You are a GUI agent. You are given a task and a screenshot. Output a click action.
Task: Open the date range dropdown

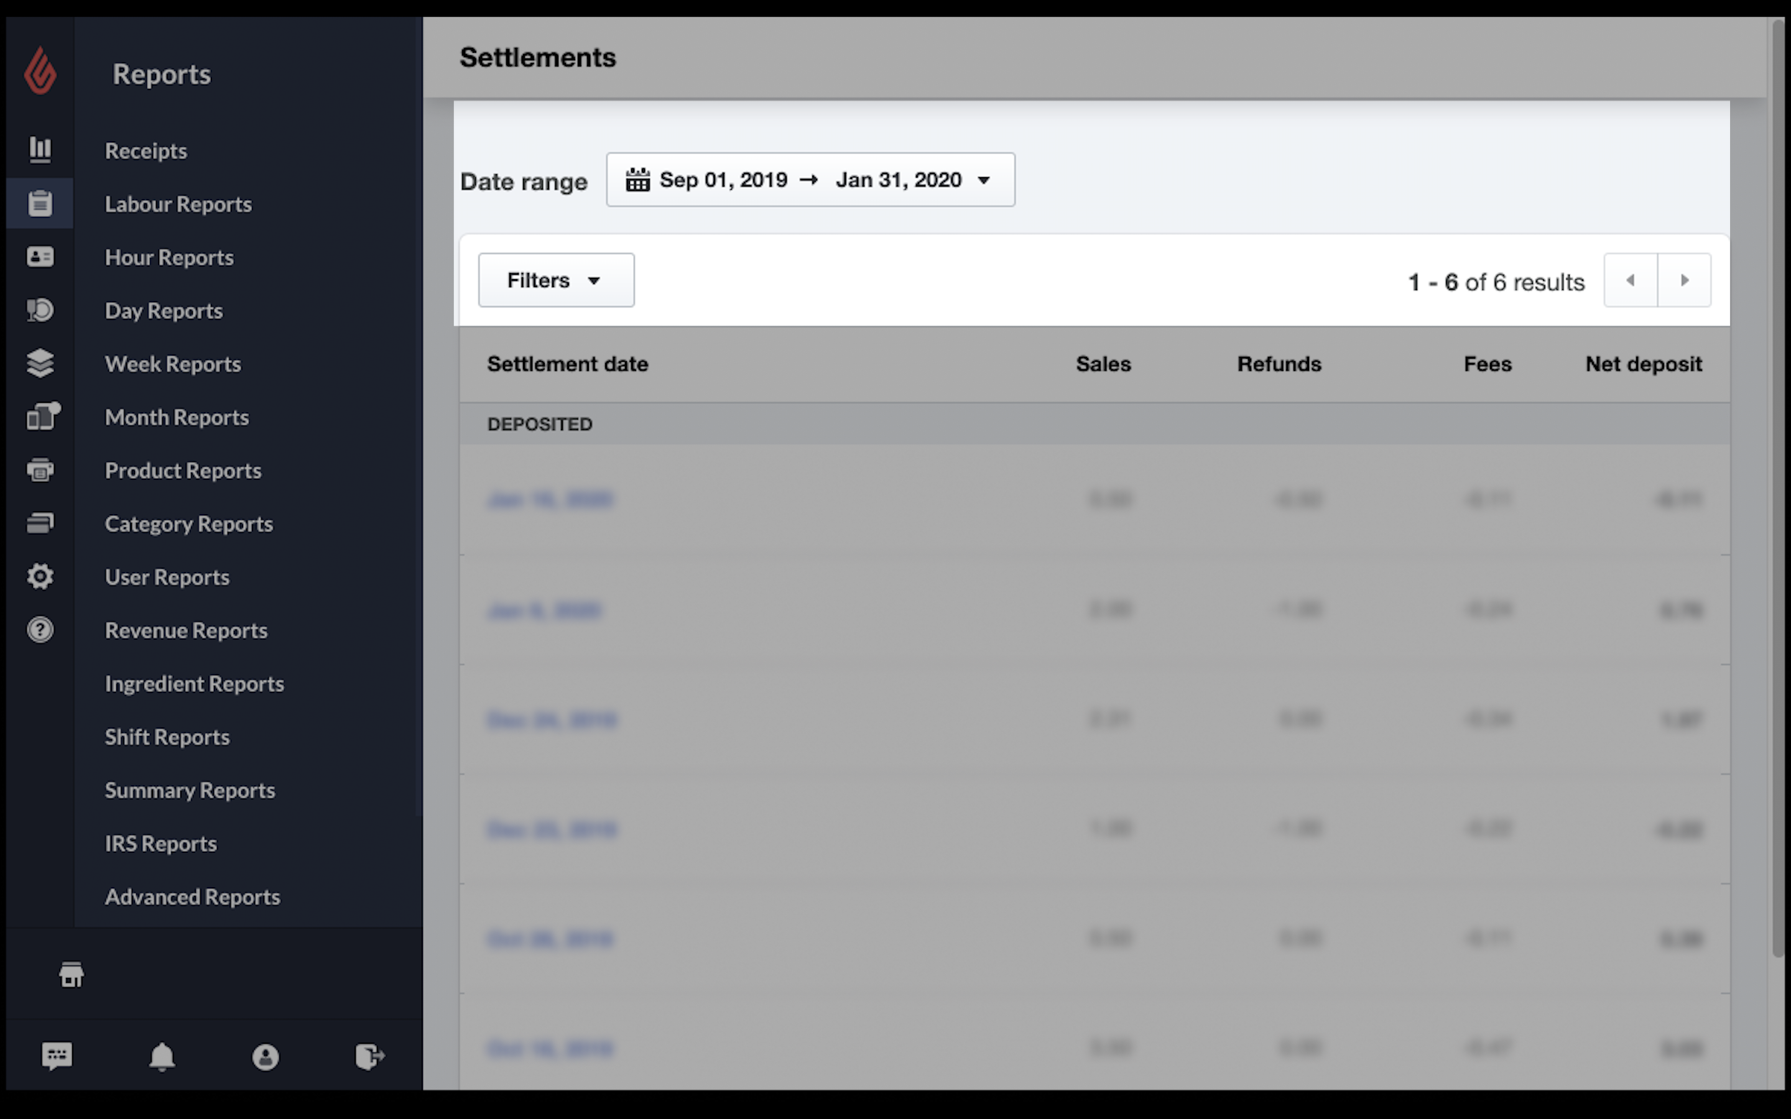810,180
